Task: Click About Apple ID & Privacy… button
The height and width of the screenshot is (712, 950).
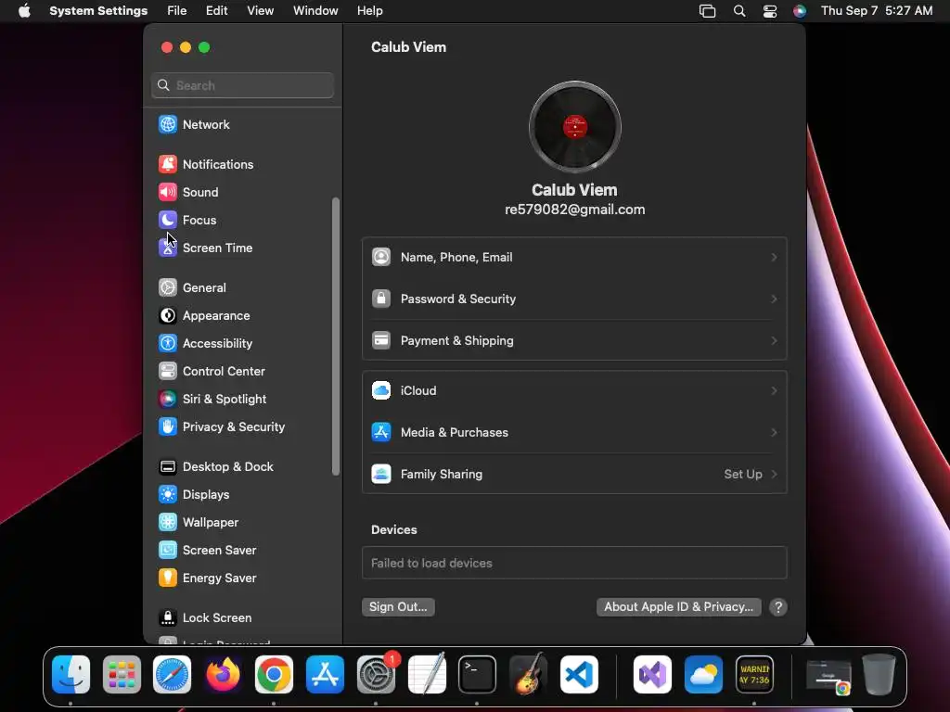Action: click(678, 606)
